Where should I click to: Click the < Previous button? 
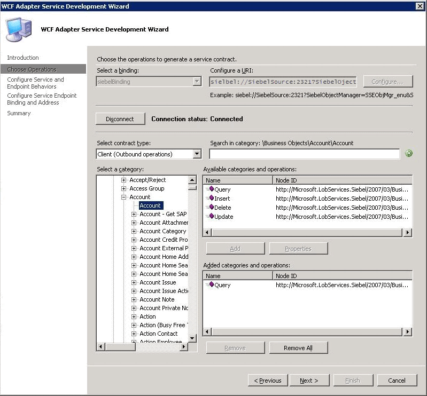point(268,380)
